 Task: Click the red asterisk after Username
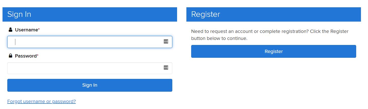tap(39, 29)
